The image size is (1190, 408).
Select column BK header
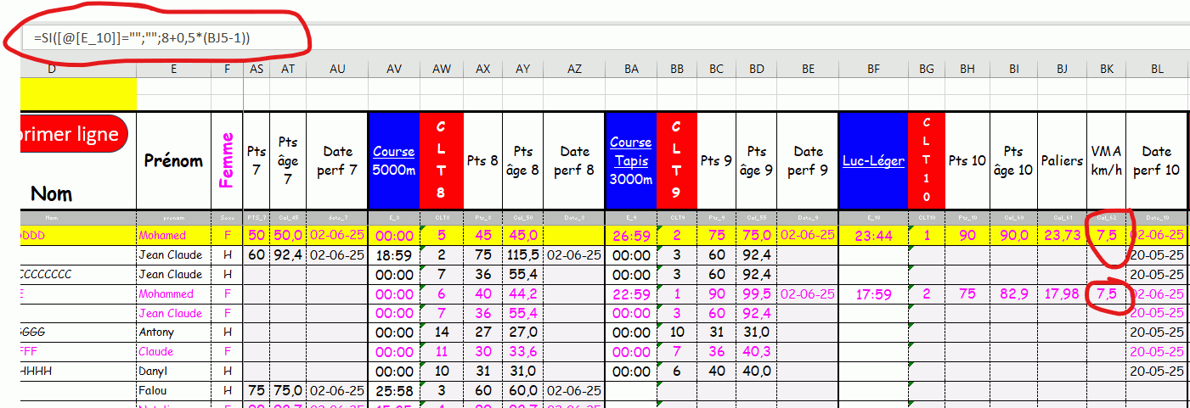(1107, 69)
